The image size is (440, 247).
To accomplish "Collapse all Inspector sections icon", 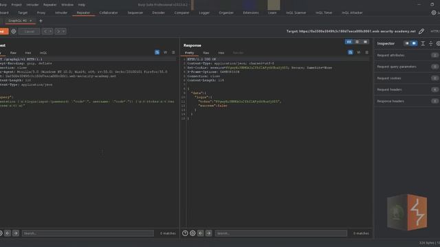I will point(431,43).
